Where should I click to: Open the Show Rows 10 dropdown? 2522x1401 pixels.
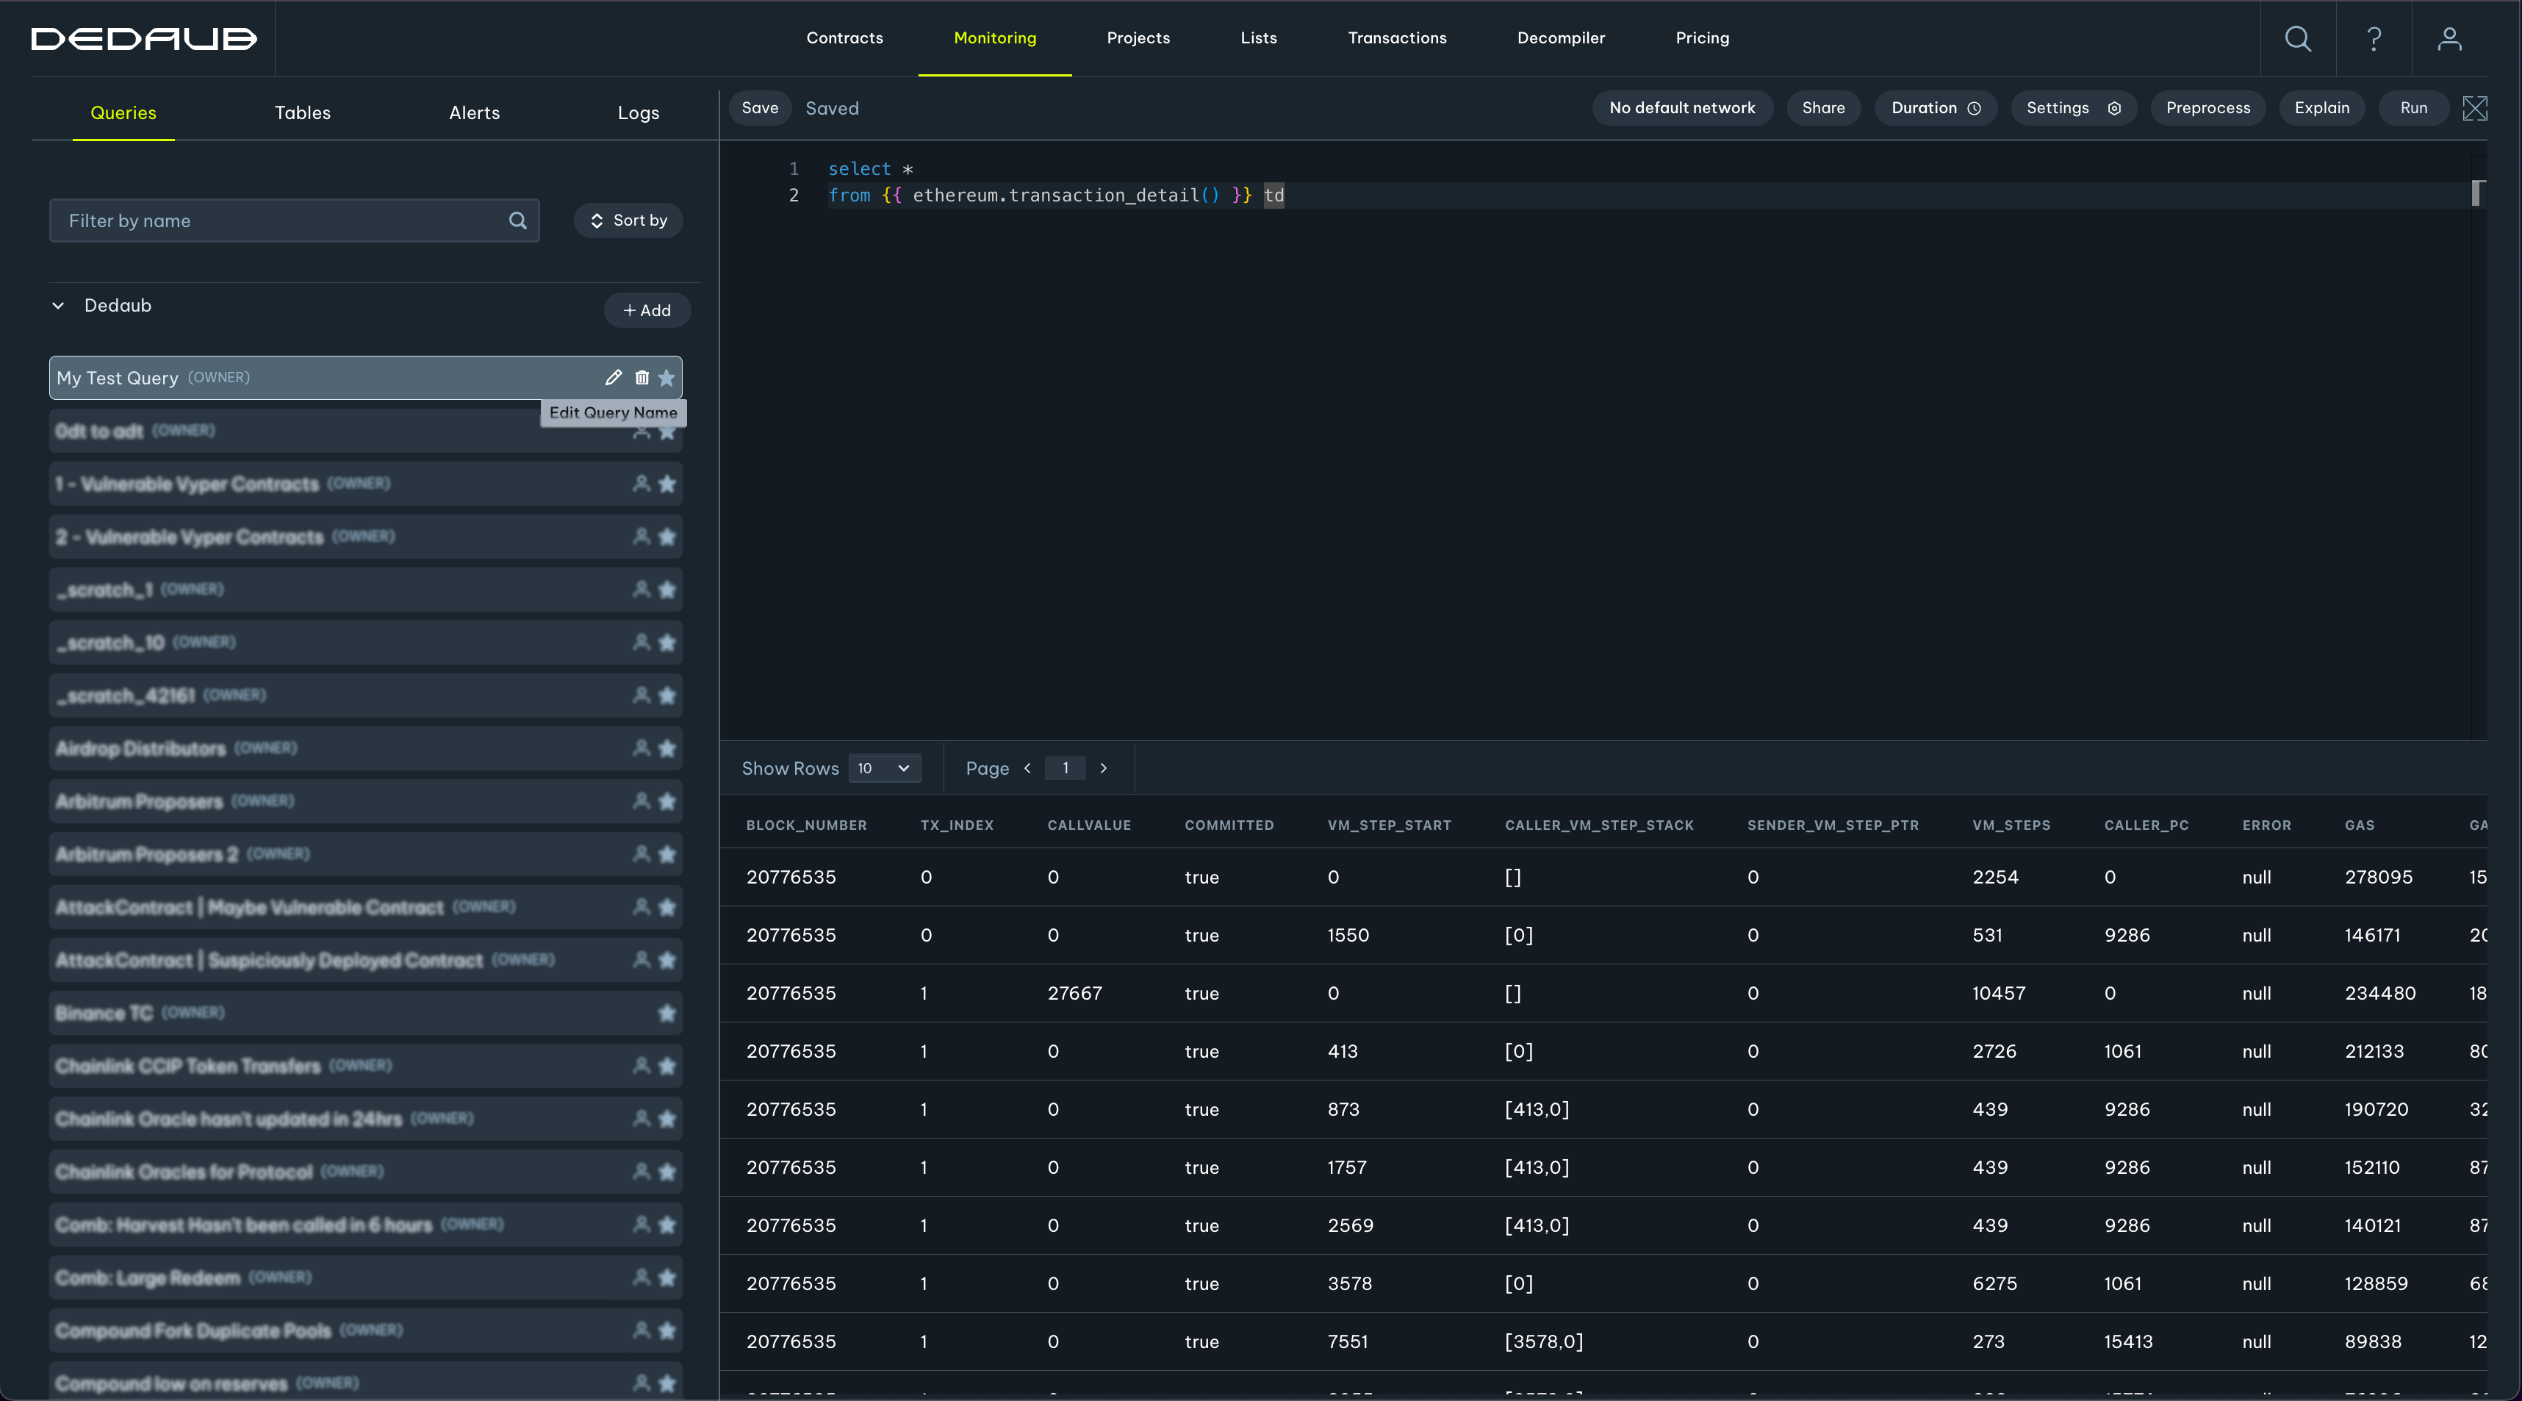click(x=884, y=769)
